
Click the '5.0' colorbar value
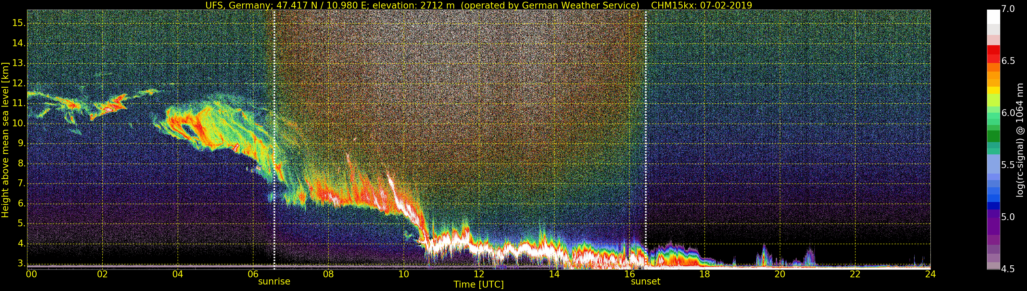pos(1008,217)
